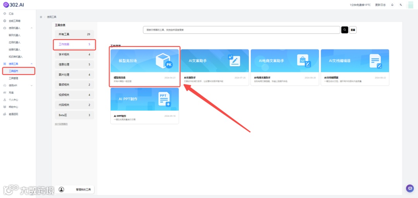Open 绘图机器人 in the sidebar
This screenshot has height=198, width=418.
pos(15,49)
